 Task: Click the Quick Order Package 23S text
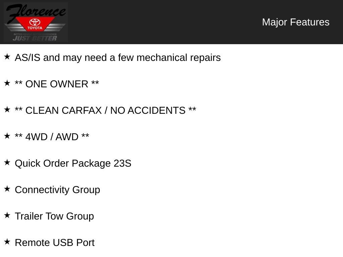pos(73,163)
